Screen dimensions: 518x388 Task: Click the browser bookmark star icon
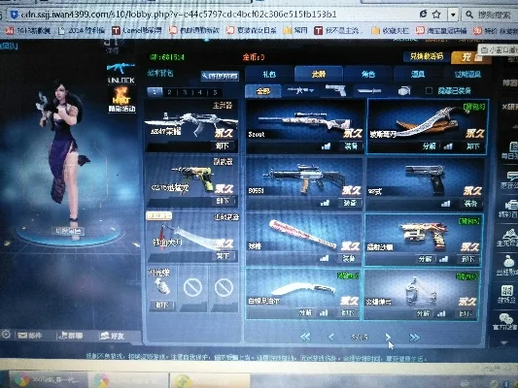(436, 15)
